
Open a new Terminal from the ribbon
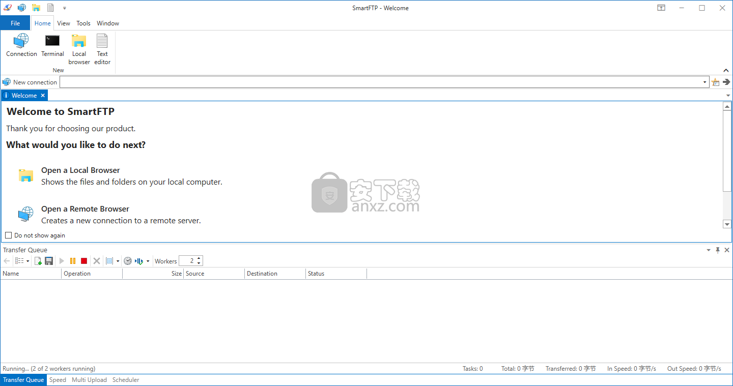[x=52, y=45]
